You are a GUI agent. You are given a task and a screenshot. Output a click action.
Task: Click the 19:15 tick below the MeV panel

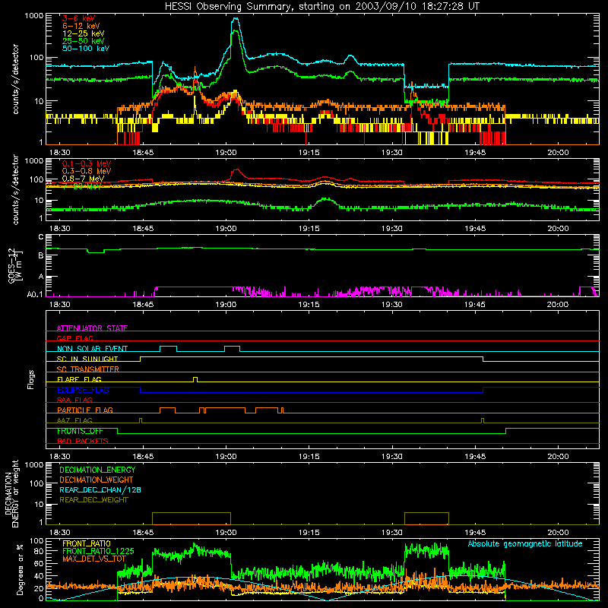click(309, 229)
